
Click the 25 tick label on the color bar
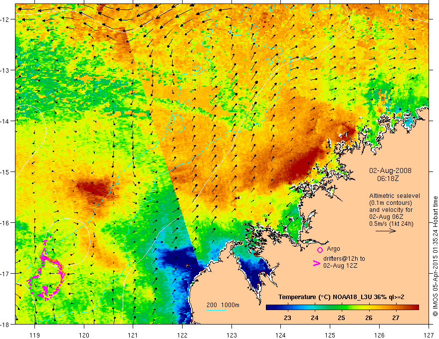pyautogui.click(x=341, y=318)
